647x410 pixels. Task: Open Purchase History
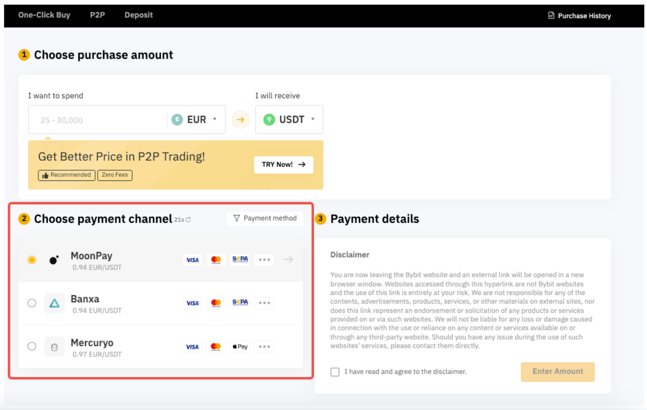tap(580, 16)
